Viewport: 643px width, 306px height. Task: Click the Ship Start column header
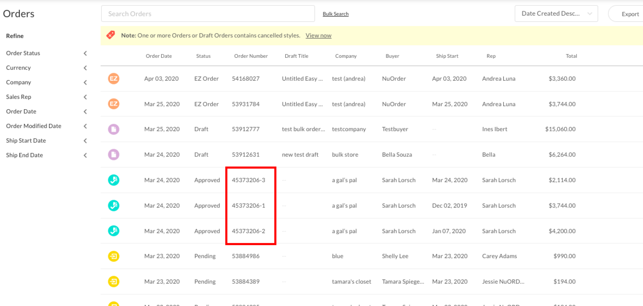click(x=447, y=56)
